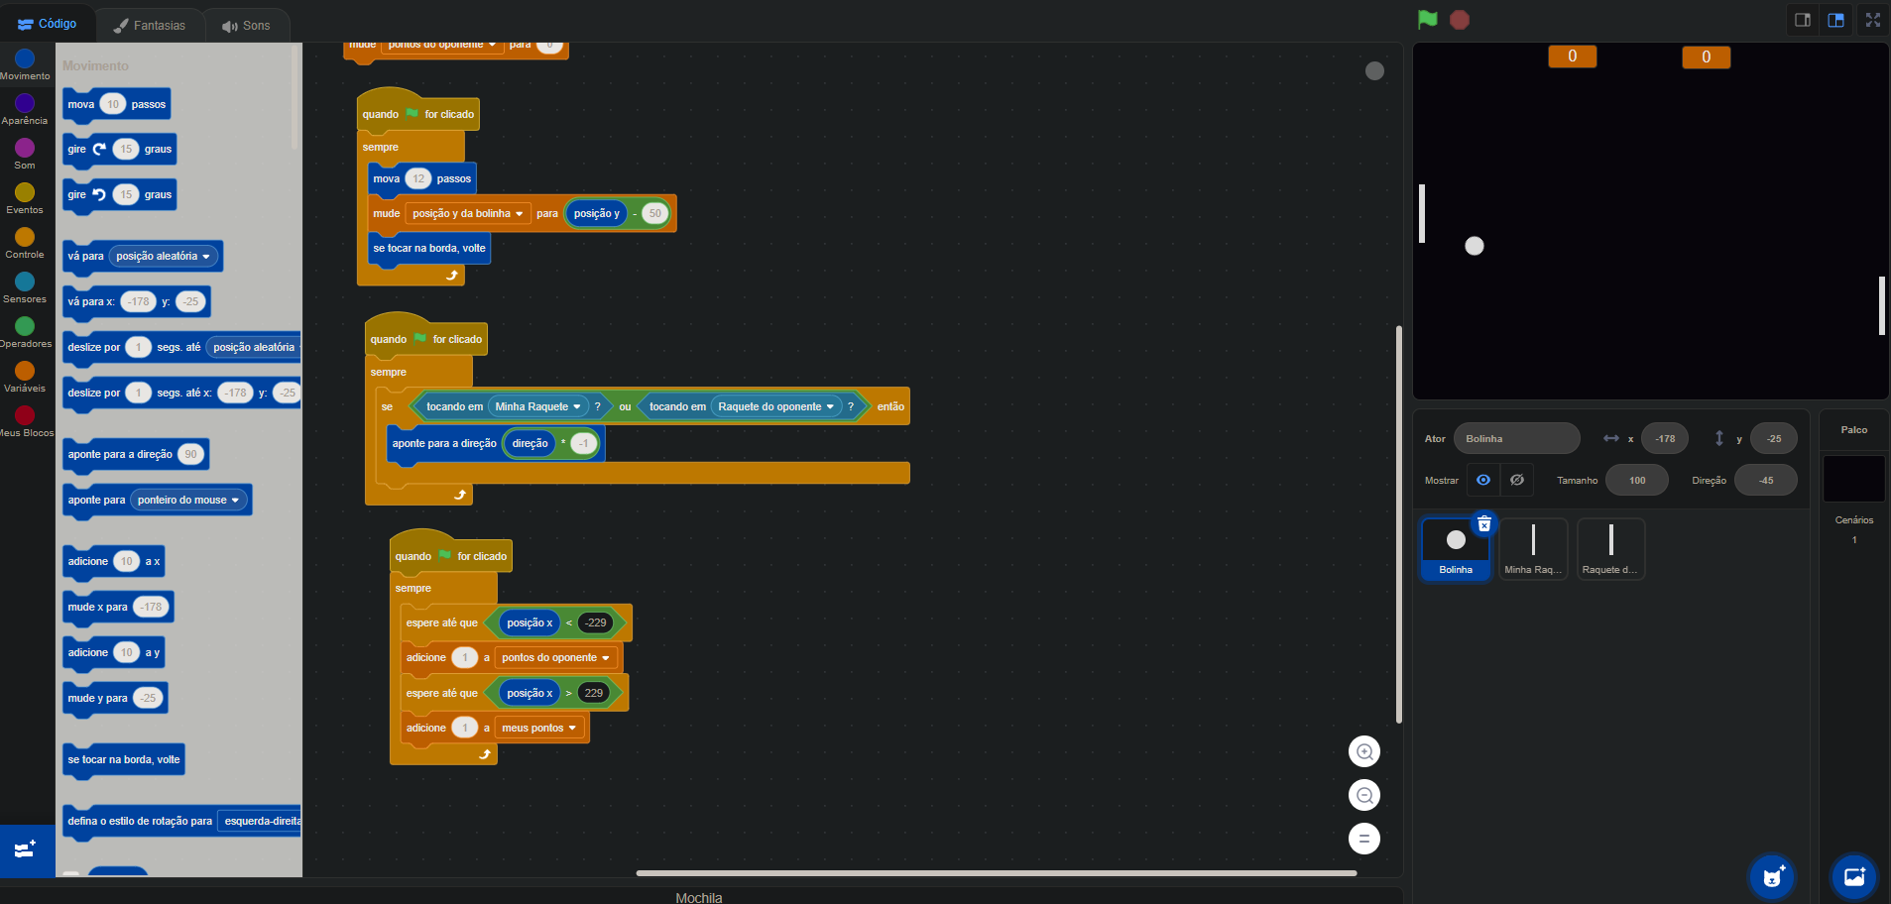
Task: Select the Aparência block category
Action: (x=25, y=109)
